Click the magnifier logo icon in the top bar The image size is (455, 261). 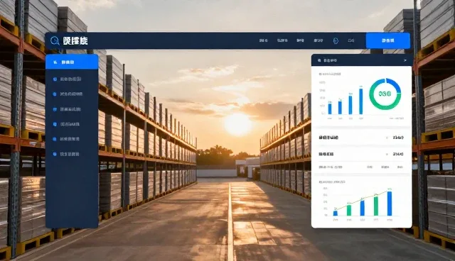point(55,41)
